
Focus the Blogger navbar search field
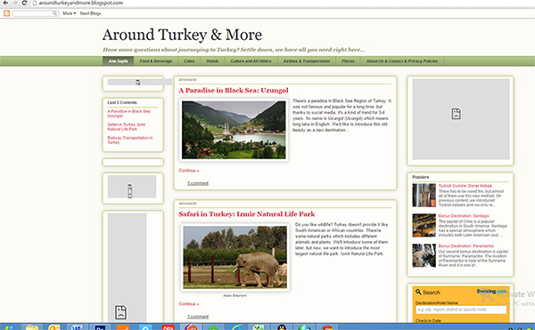tap(36, 13)
